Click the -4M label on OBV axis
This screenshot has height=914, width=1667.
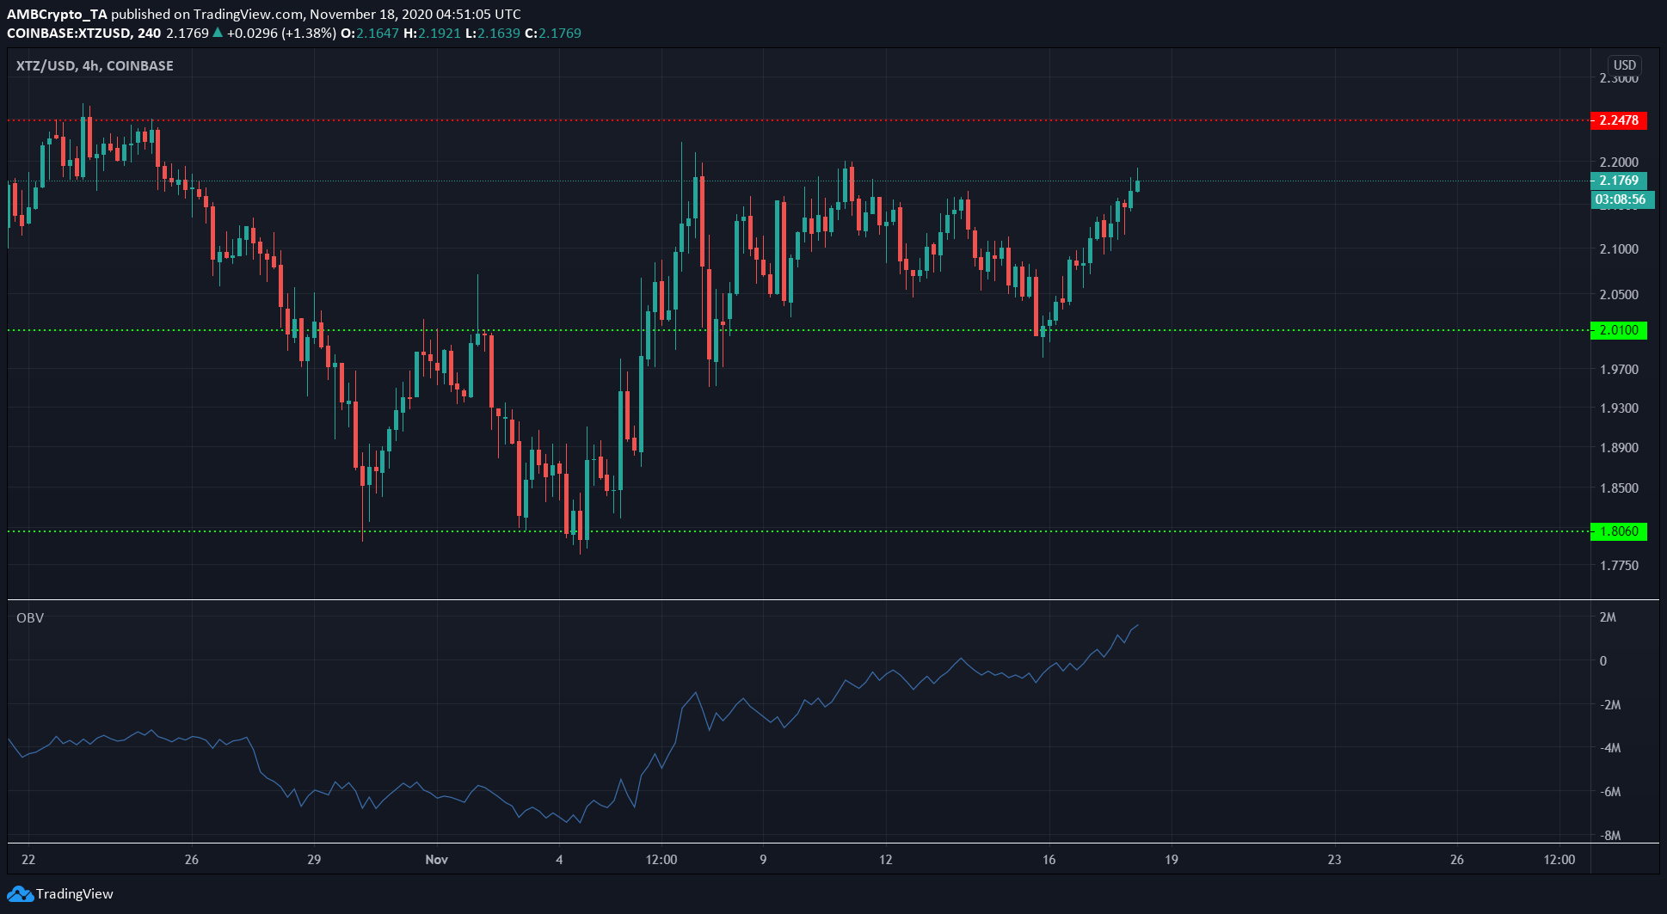point(1610,748)
